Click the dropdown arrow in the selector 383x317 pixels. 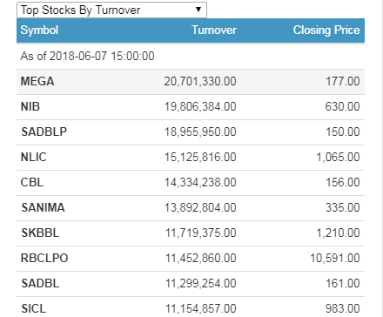pyautogui.click(x=198, y=10)
